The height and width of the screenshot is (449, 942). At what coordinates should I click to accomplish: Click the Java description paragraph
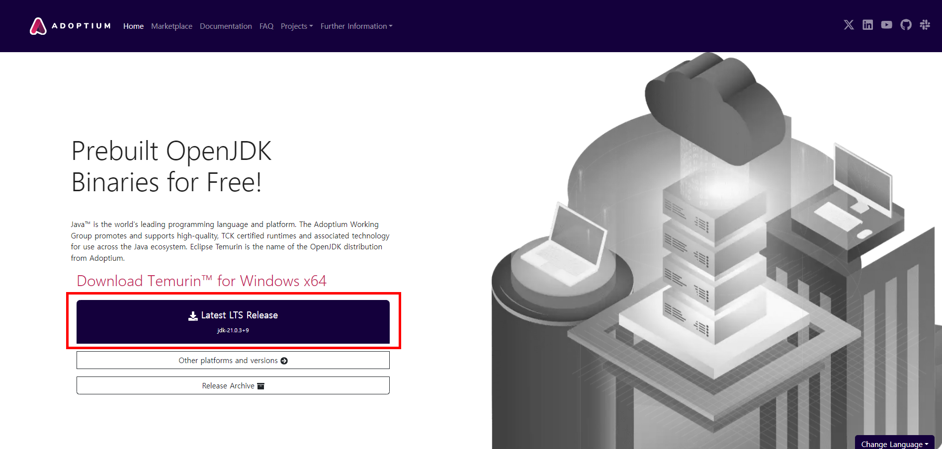pos(230,241)
